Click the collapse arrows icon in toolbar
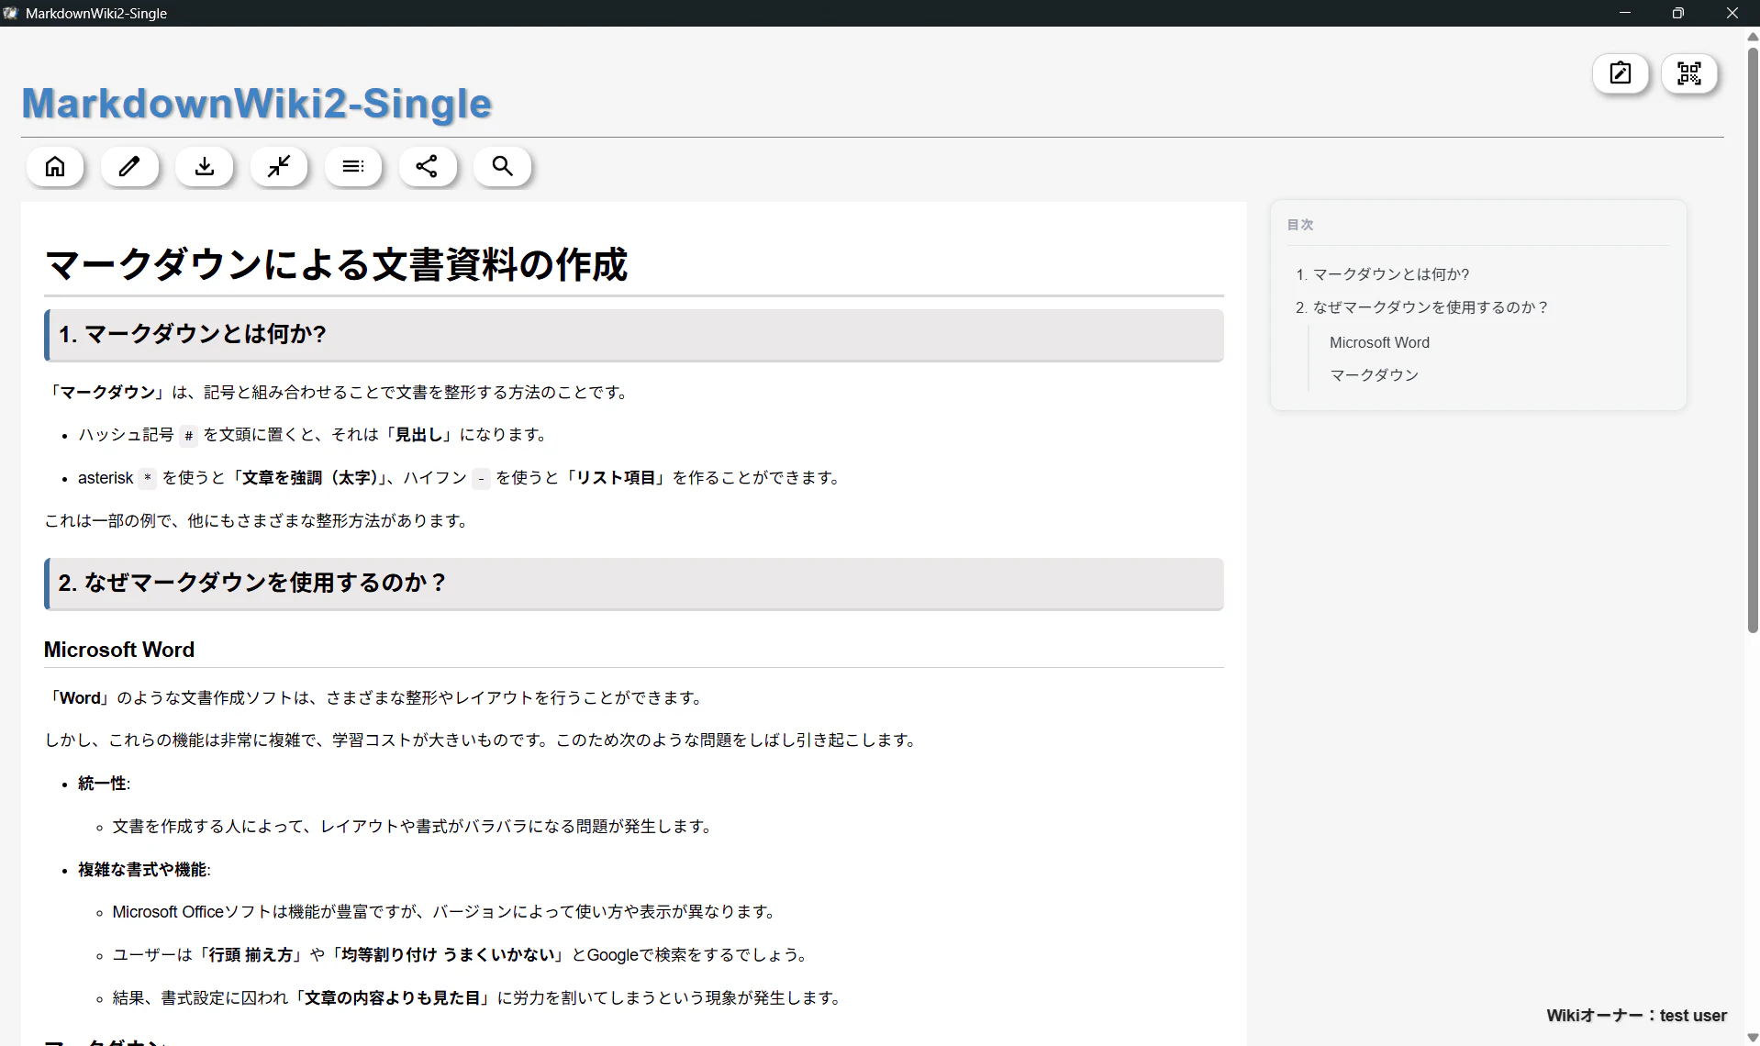 279,166
